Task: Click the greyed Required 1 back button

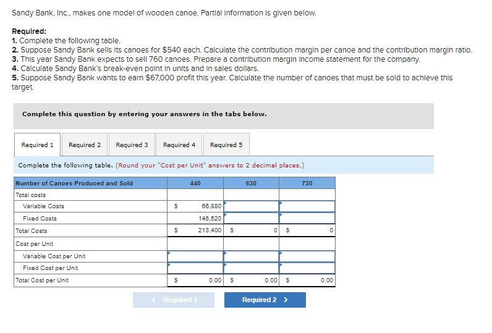Action: pos(174,300)
